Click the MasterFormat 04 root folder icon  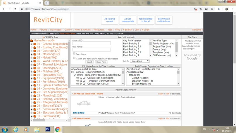pos(32,41)
